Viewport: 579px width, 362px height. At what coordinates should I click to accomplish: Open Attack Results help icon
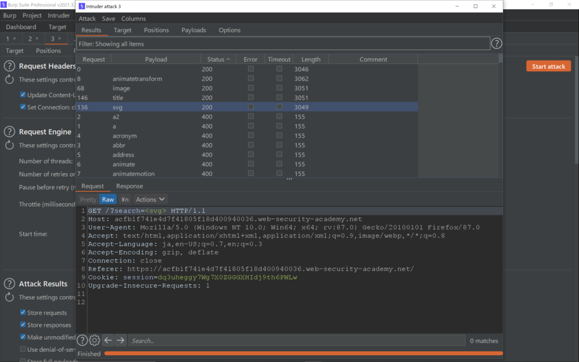[x=10, y=284]
